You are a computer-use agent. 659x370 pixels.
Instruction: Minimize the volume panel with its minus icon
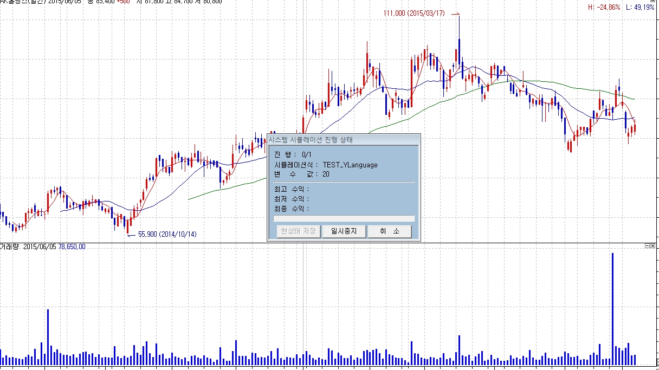coord(647,246)
